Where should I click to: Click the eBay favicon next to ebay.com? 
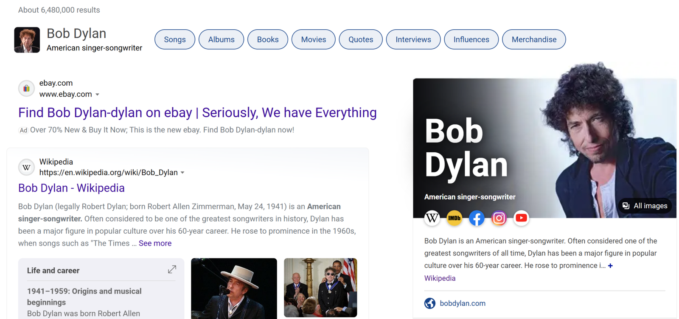(x=26, y=88)
